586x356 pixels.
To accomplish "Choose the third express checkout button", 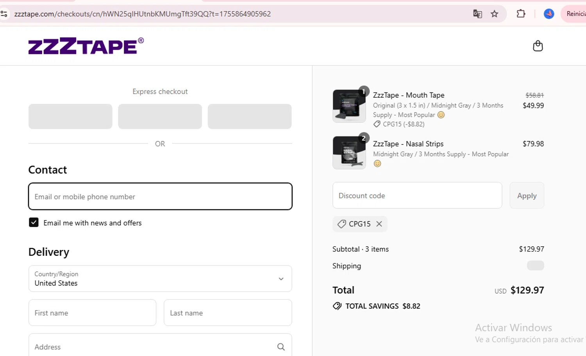I will [250, 116].
